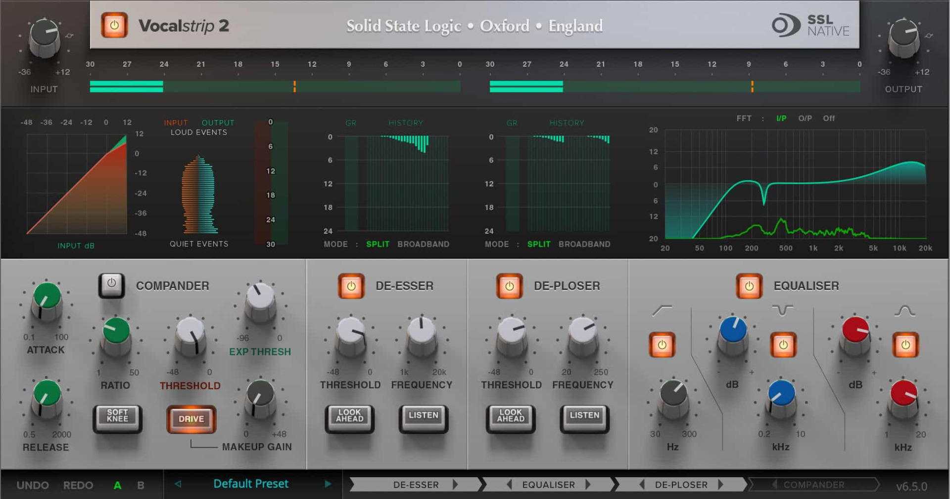
Task: Click the high-pass filter shape icon
Action: pos(662,310)
